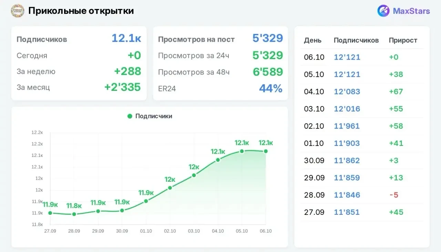Click subscriber count "12'083" in the table
This screenshot has height=252, width=441.
tap(347, 92)
